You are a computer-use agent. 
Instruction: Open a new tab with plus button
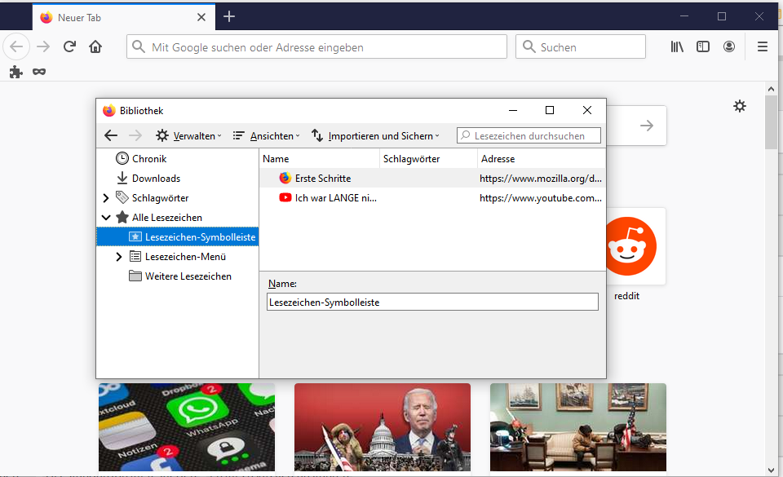click(x=229, y=16)
